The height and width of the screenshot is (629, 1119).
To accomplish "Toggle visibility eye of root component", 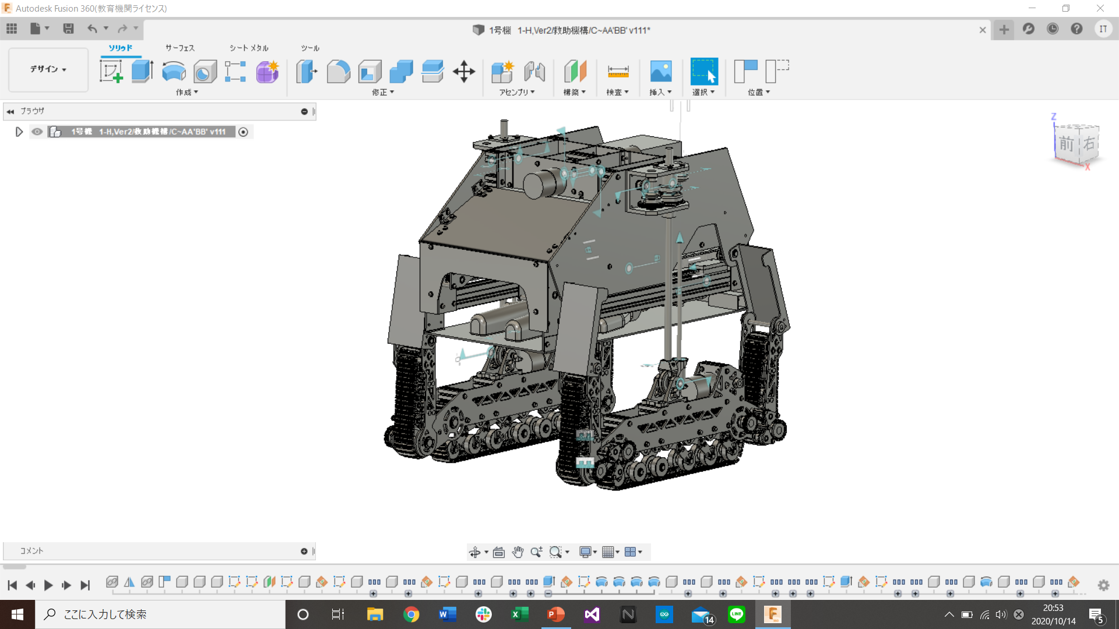I will click(x=37, y=132).
